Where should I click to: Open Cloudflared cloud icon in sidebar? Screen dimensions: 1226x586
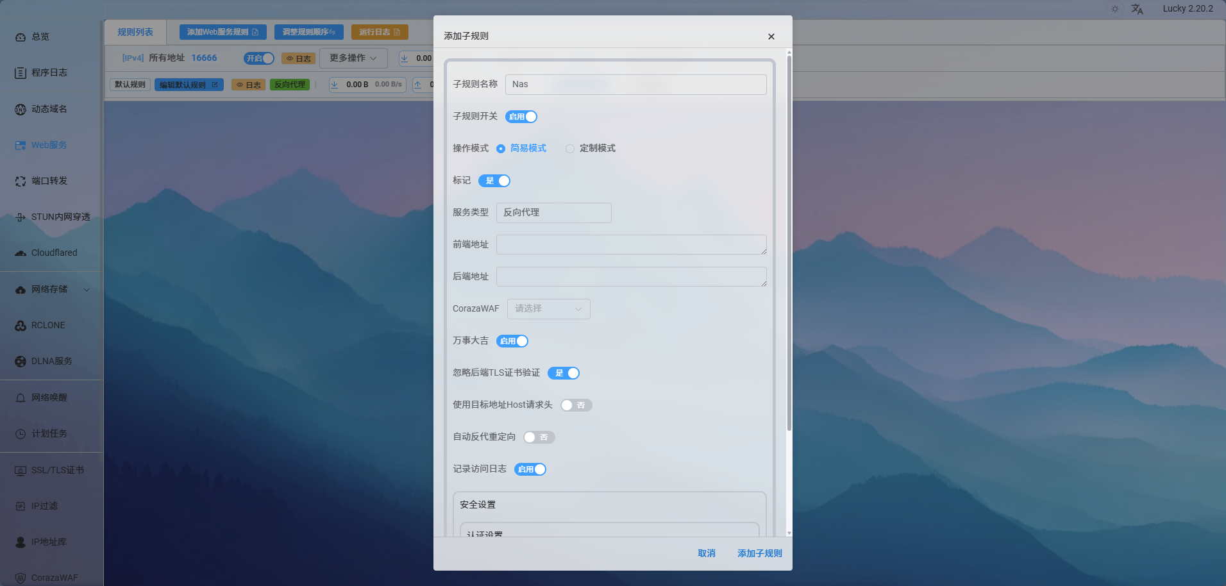click(21, 253)
